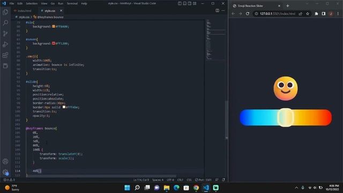Open File Explorer from taskbar
Image resolution: width=343 pixels, height=193 pixels.
(167, 188)
